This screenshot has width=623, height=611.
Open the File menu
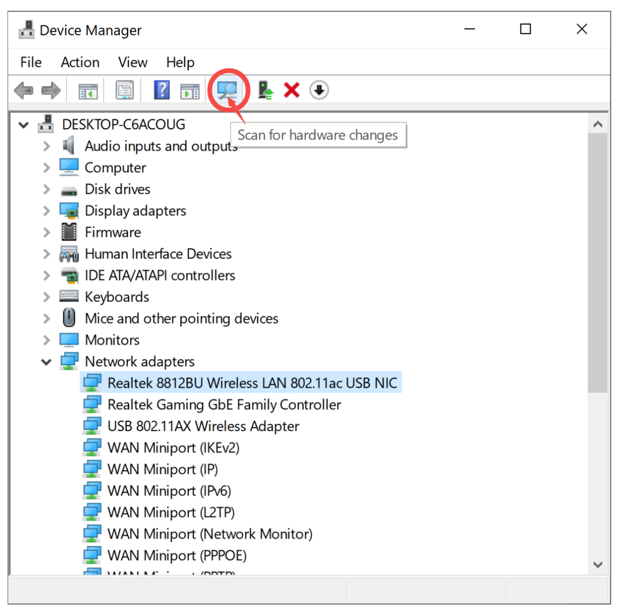(31, 62)
